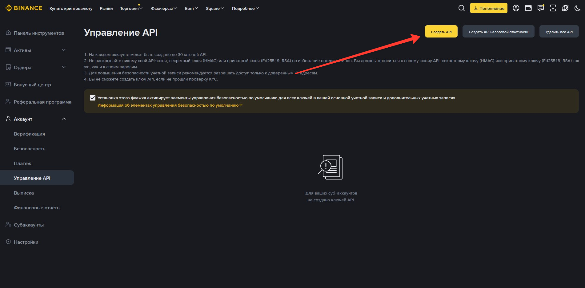Open Платеж in the sidebar
Image resolution: width=585 pixels, height=288 pixels.
click(22, 163)
